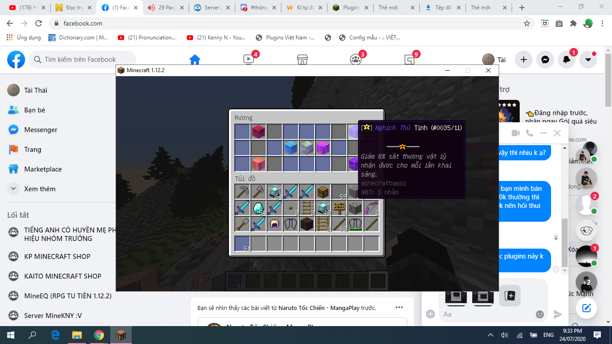The width and height of the screenshot is (612, 344).
Task: Open emoji picker in chat input
Action: [x=540, y=314]
